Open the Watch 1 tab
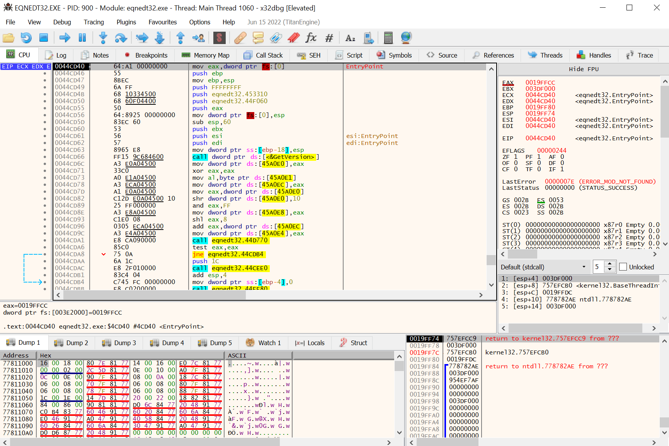This screenshot has width=669, height=446. [264, 343]
